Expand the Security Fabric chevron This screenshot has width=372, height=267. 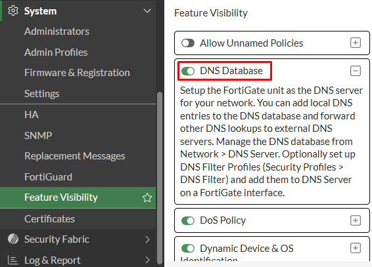click(148, 239)
